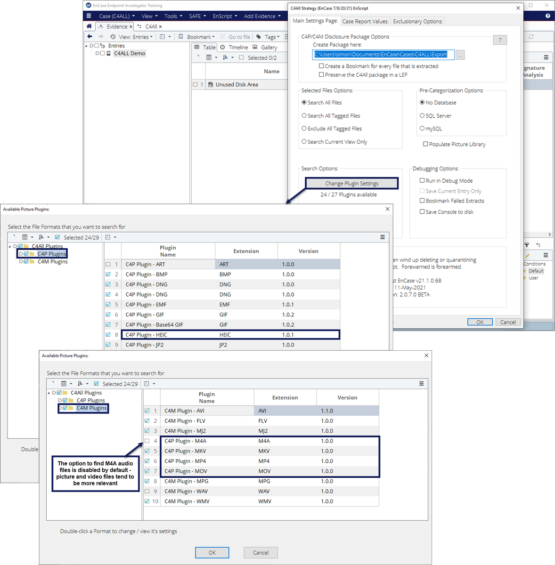The height and width of the screenshot is (565, 555).
Task: Open the Tags dropdown
Action: pyautogui.click(x=272, y=37)
